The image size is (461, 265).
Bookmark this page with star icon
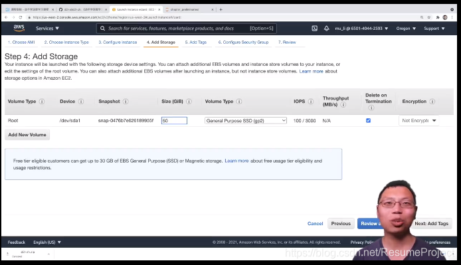click(x=429, y=17)
